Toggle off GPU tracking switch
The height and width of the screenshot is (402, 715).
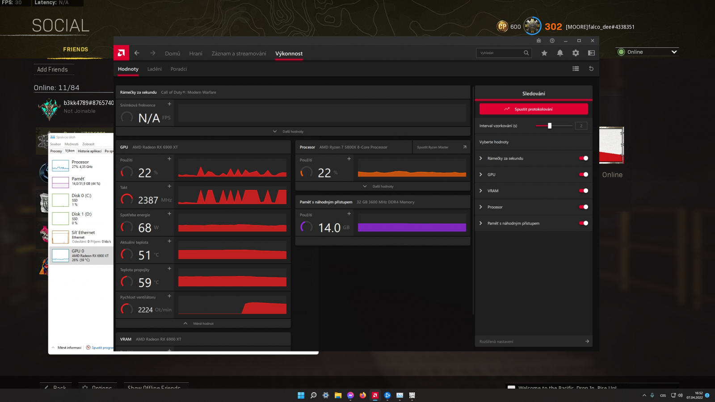tap(584, 175)
